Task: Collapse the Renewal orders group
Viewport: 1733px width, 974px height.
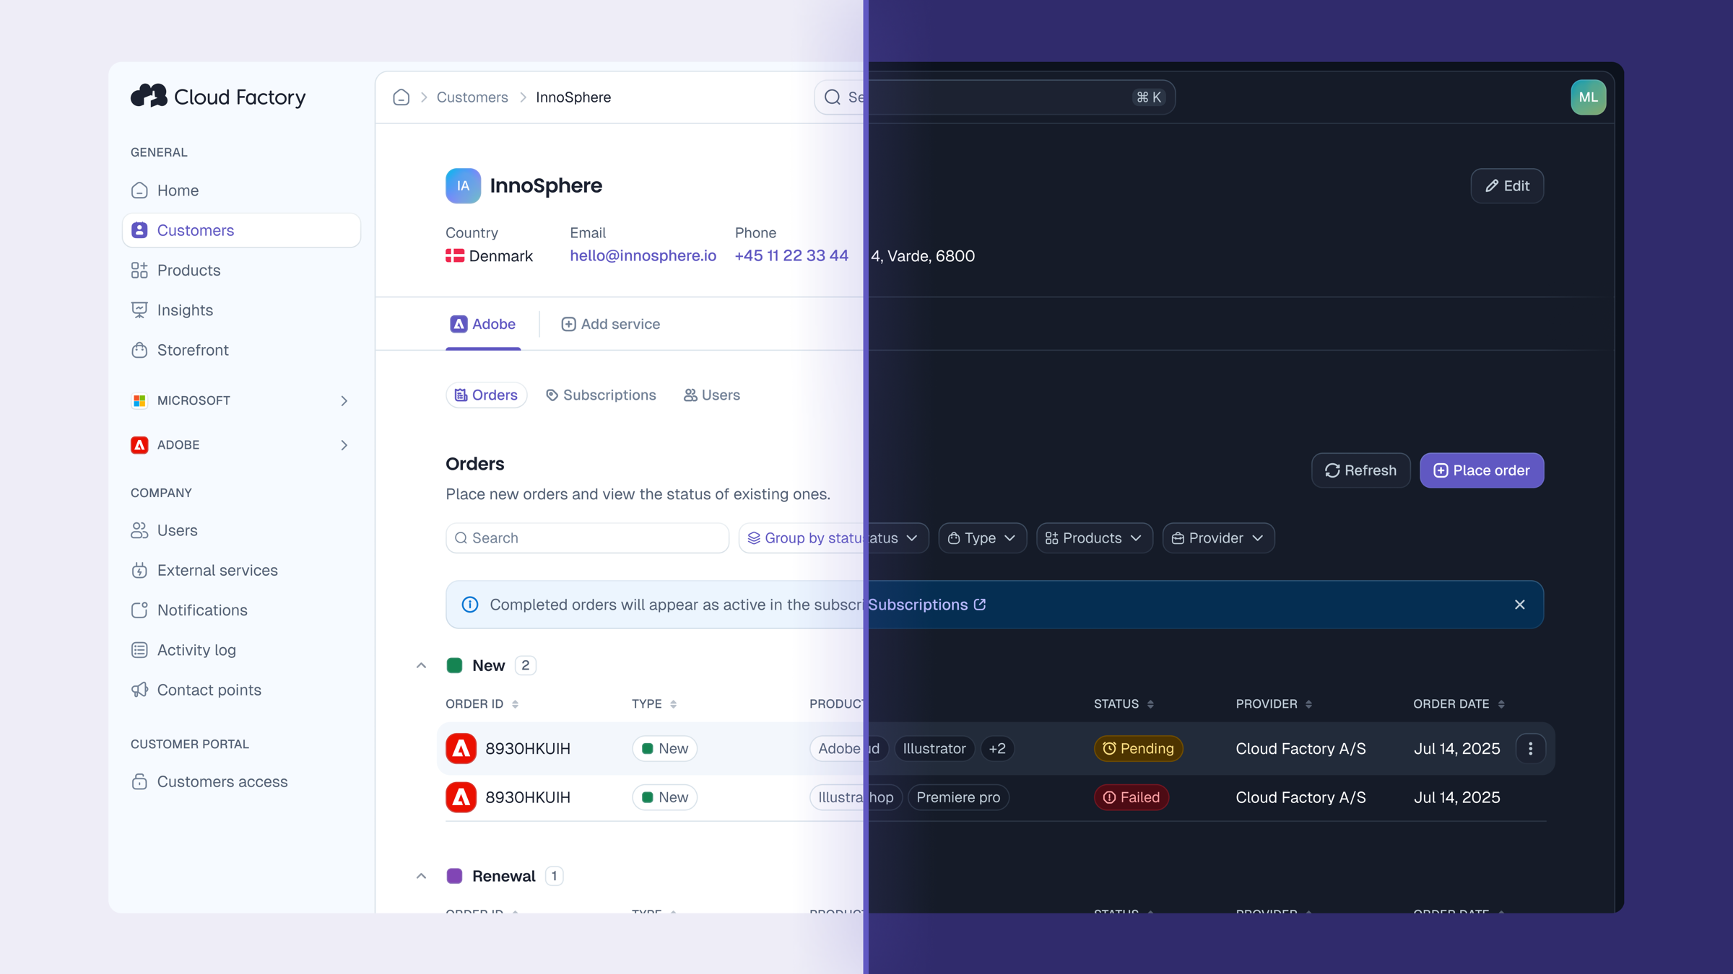Action: pyautogui.click(x=421, y=876)
